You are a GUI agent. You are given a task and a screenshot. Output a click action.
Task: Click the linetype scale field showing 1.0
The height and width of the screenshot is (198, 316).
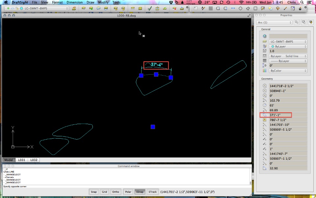tap(288, 51)
